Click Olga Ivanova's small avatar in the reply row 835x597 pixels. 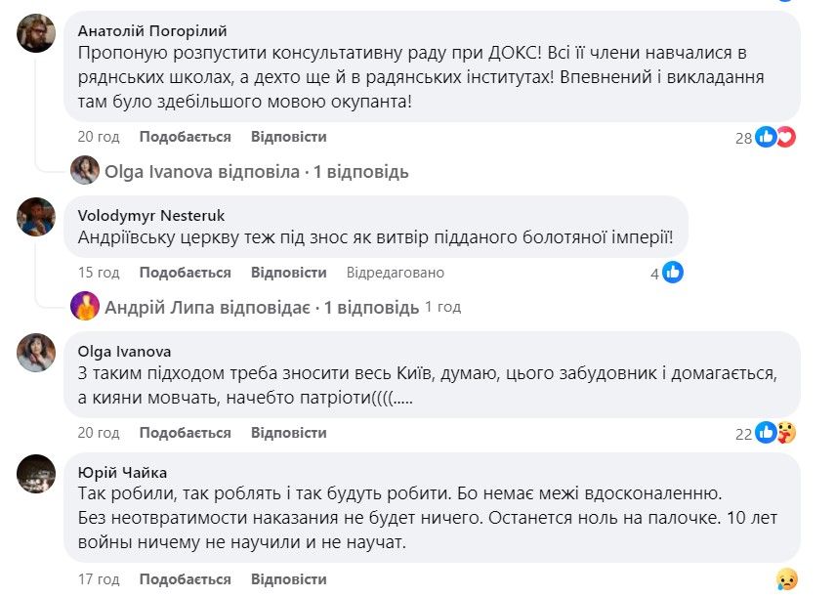[x=84, y=171]
